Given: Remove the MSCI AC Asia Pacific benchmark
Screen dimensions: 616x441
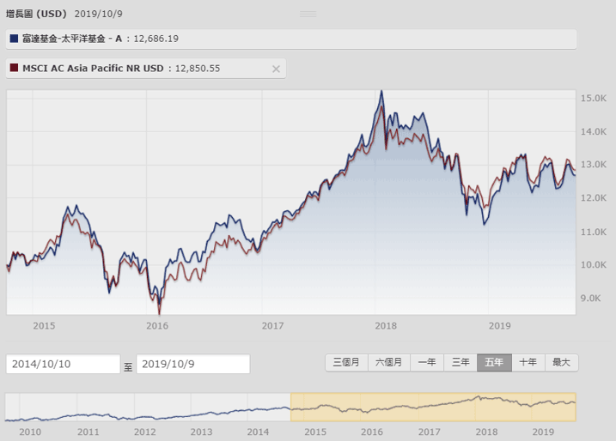Looking at the screenshot, I should (x=276, y=69).
